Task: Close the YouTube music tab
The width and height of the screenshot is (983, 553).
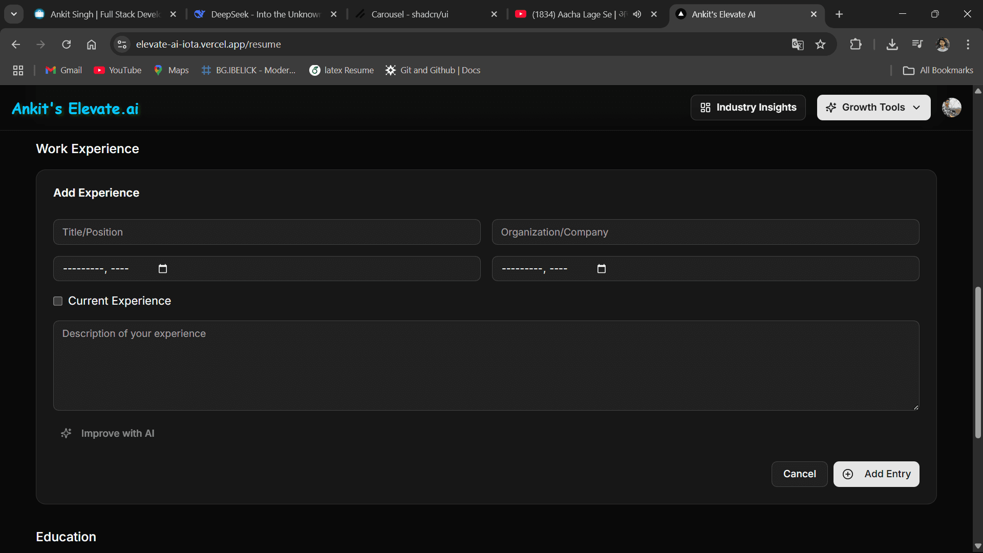Action: click(654, 14)
